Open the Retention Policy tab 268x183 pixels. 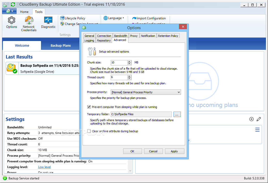pyautogui.click(x=168, y=36)
